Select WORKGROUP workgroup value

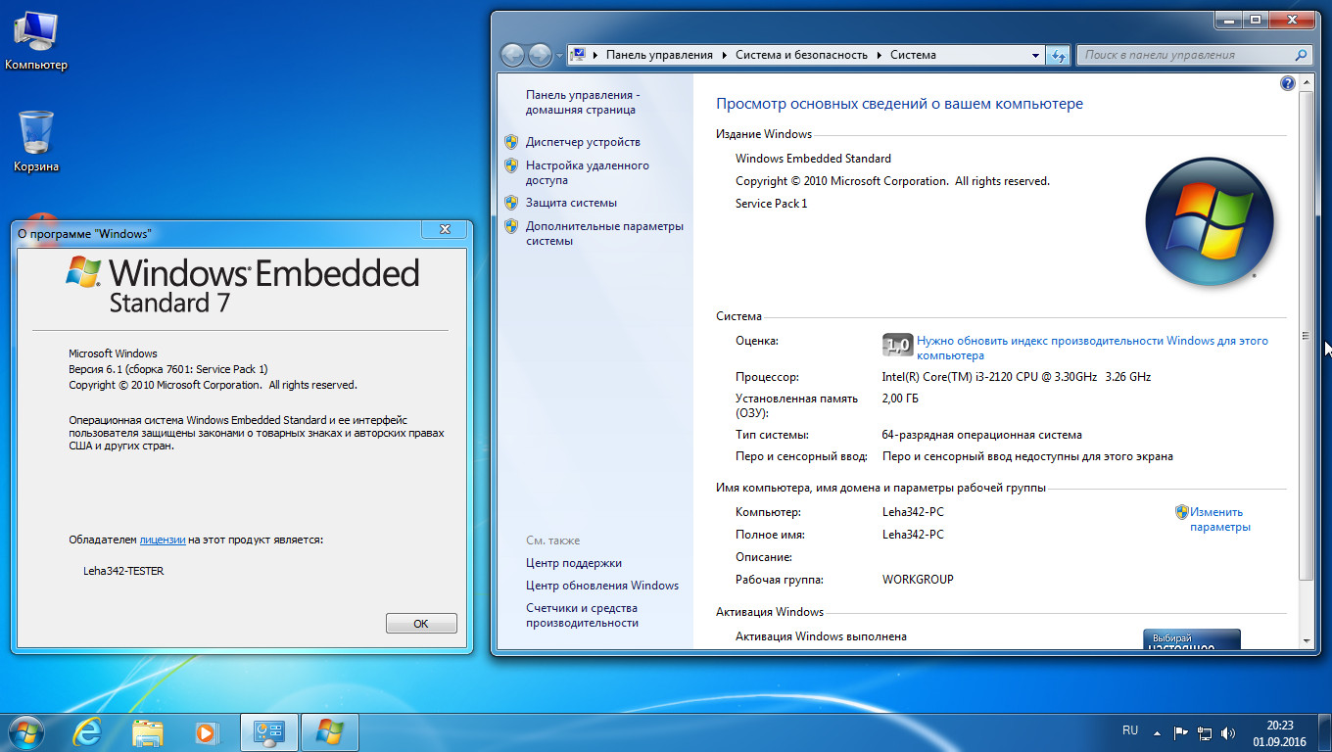(x=918, y=580)
